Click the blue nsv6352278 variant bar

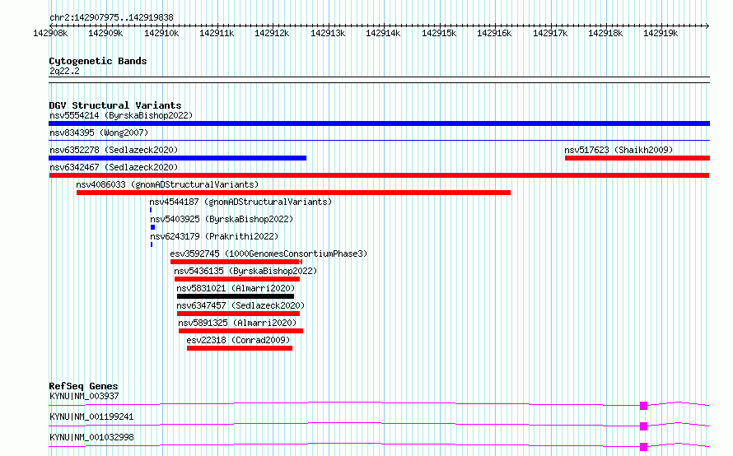point(178,158)
